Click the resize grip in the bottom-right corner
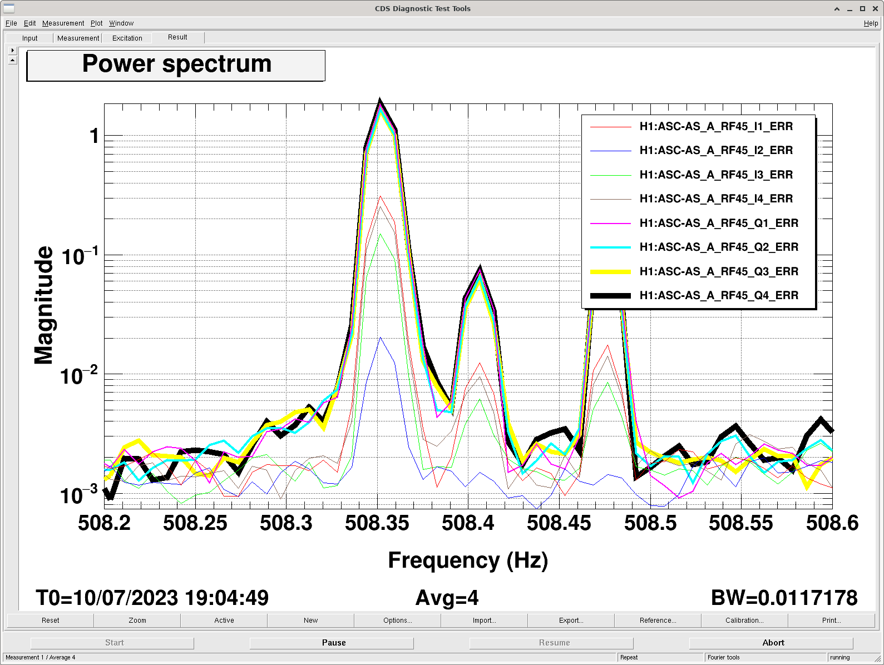884x665 pixels. [877, 658]
